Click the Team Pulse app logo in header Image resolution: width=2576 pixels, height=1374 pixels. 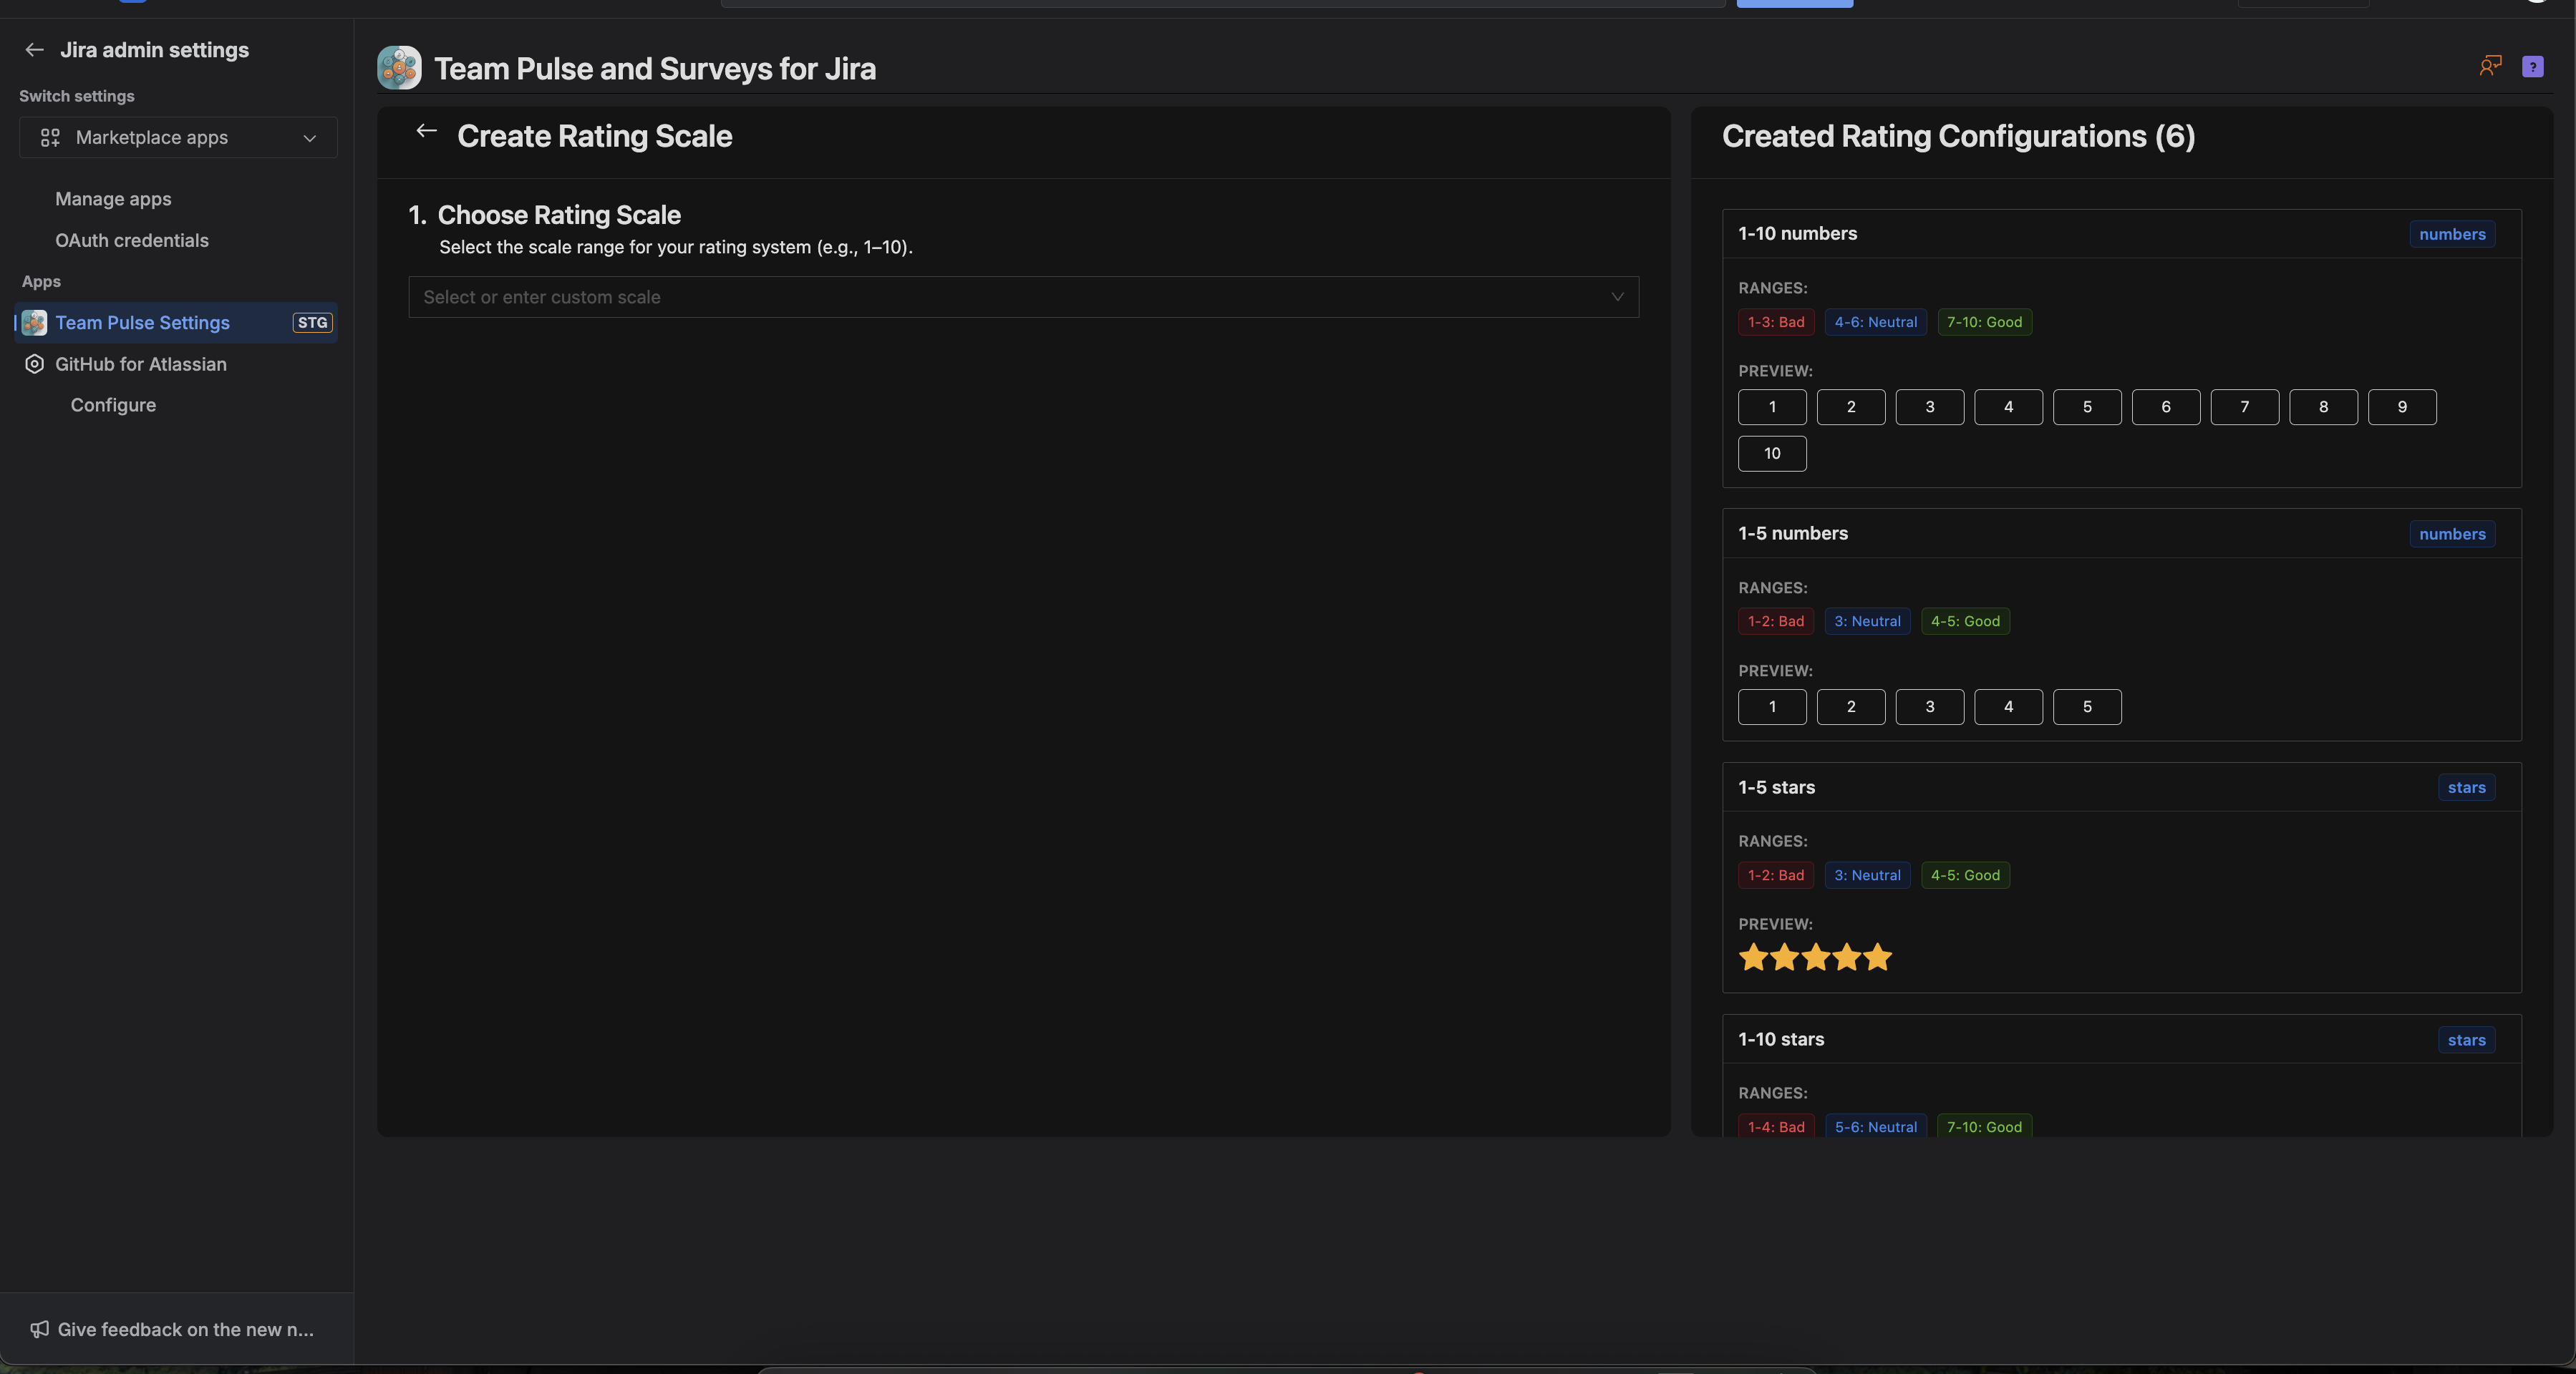coord(399,68)
